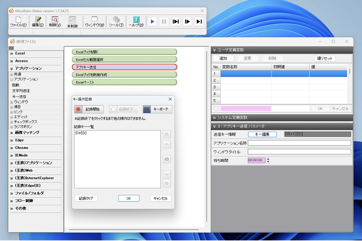
Task: Expand the エディット tree node
Action: point(11,117)
